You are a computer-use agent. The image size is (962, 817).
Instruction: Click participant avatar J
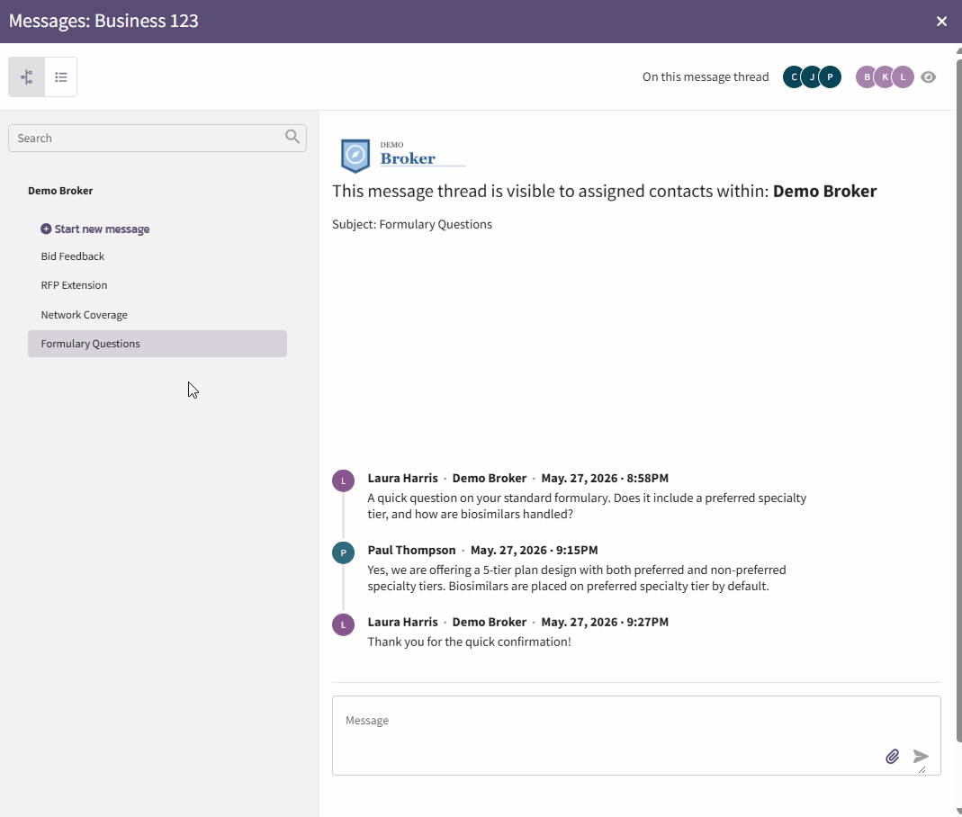tap(812, 76)
